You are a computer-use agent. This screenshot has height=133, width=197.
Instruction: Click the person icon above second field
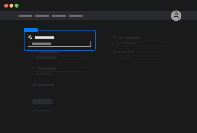(34, 52)
